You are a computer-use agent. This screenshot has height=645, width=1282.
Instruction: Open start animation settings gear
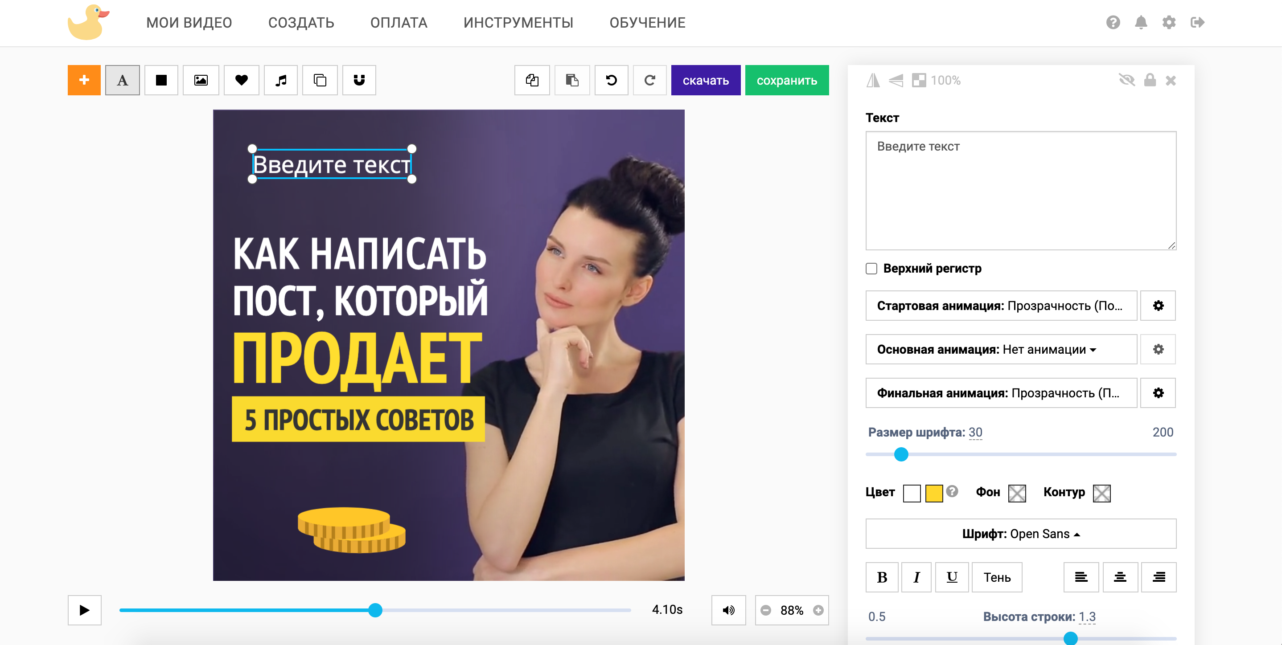click(1158, 306)
